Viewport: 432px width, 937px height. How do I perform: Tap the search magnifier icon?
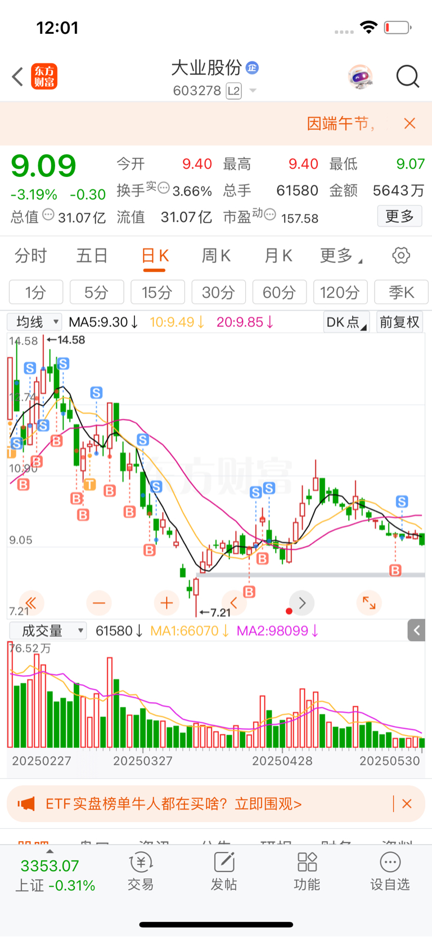(408, 77)
